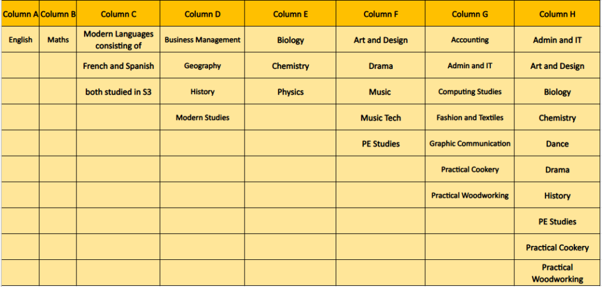Screen dimensions: 602x287
Task: Click the Music Tech cell
Action: (x=380, y=118)
